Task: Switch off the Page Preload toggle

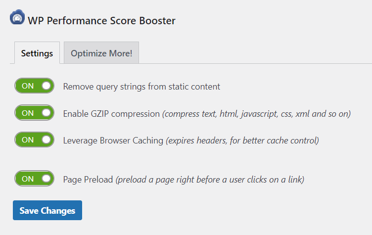Action: (34, 179)
